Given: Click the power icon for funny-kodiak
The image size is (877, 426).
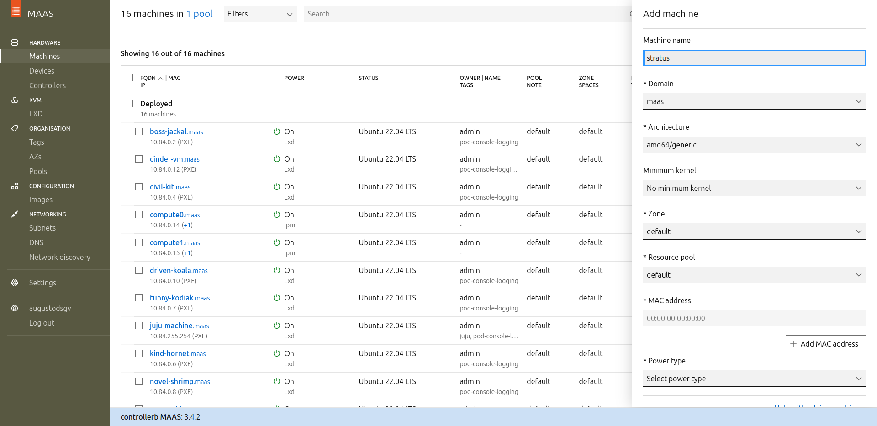Looking at the screenshot, I should pyautogui.click(x=277, y=298).
